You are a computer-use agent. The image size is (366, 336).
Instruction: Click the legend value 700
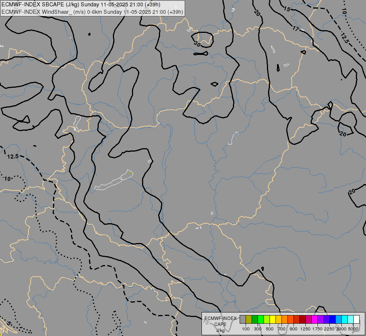click(x=282, y=329)
